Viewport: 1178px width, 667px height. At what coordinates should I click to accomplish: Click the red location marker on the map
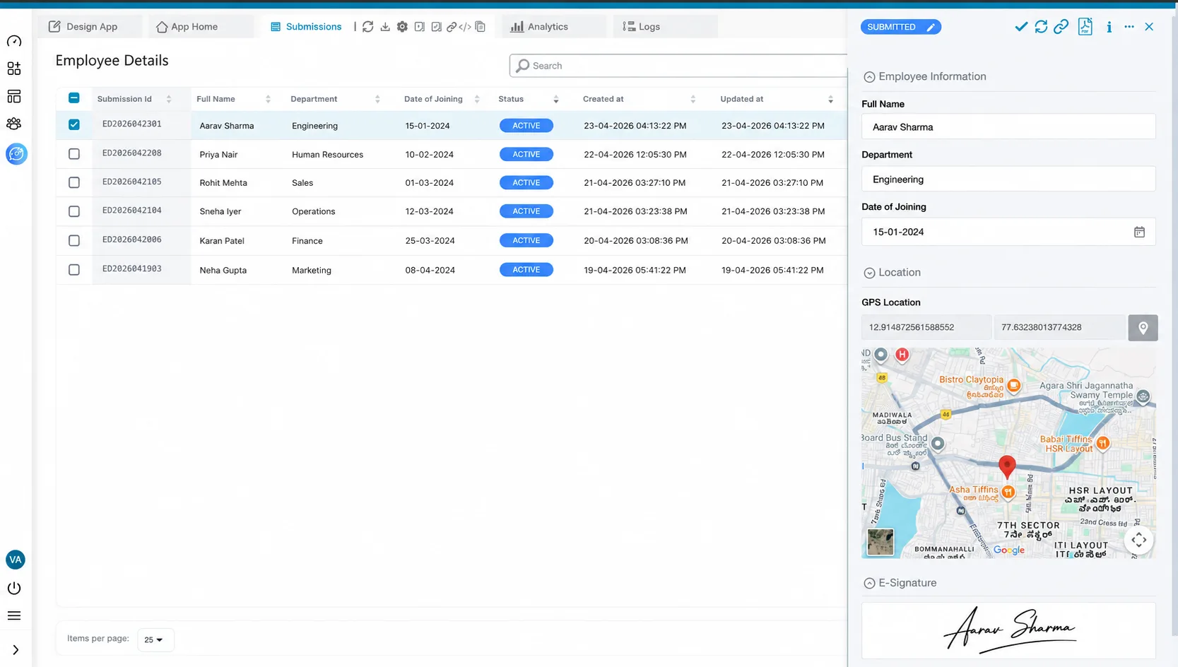coord(1007,467)
